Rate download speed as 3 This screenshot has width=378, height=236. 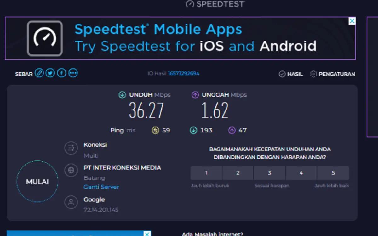tap(270, 173)
